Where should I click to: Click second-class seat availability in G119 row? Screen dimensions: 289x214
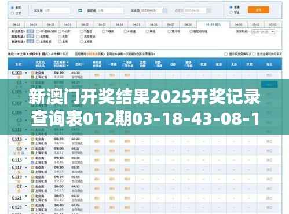[x=127, y=179]
